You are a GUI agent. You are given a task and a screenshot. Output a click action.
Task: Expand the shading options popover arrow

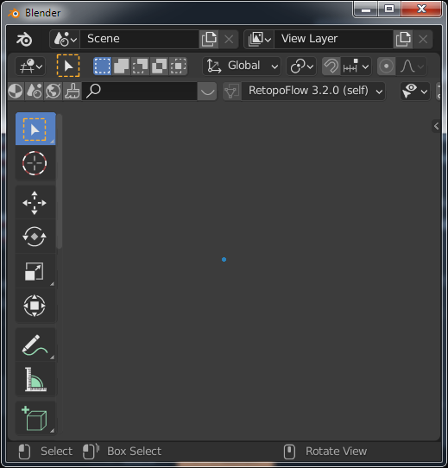tap(207, 91)
